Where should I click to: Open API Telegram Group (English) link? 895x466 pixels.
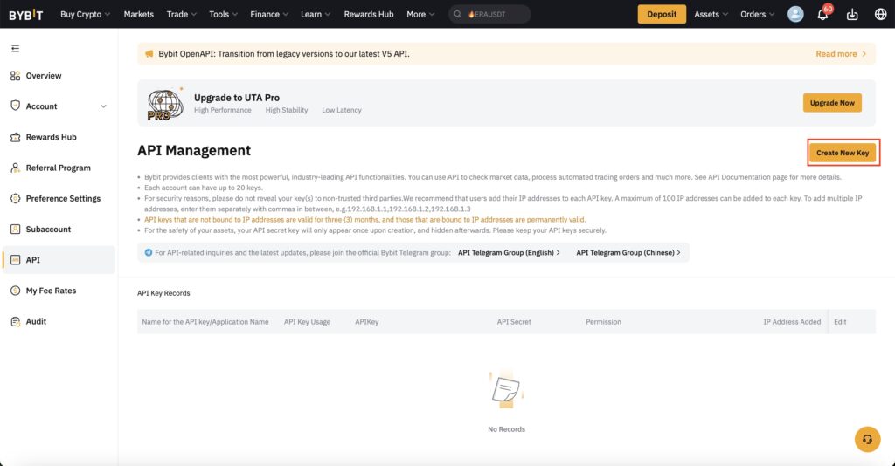[509, 252]
